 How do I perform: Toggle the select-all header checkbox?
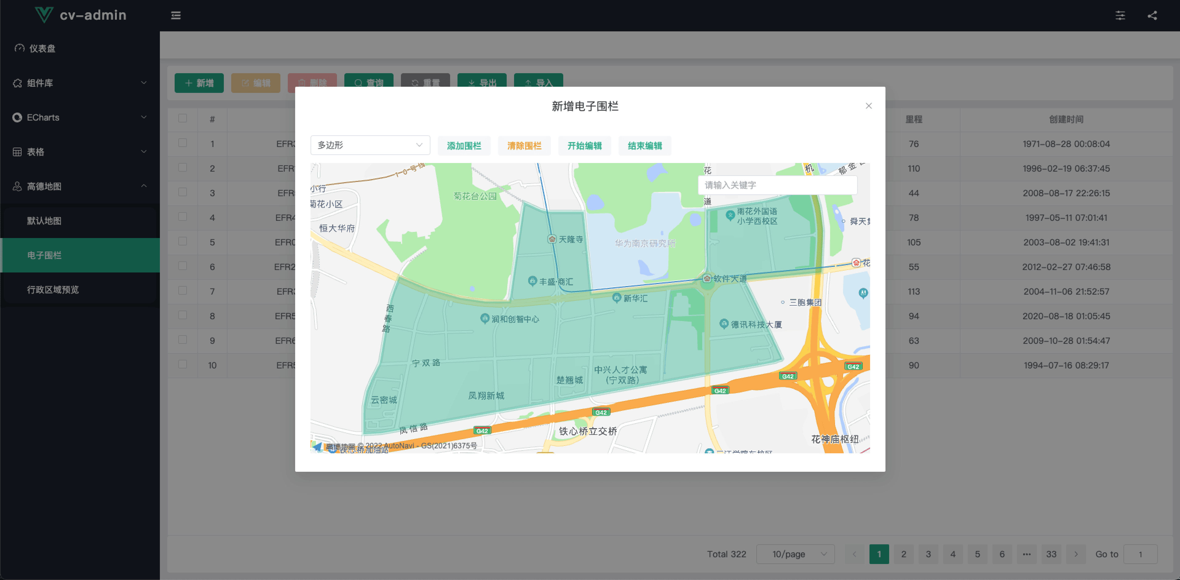pyautogui.click(x=183, y=118)
